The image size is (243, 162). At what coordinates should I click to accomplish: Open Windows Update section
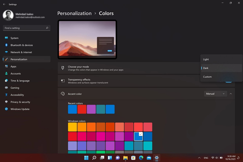20,109
